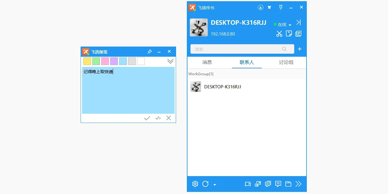This screenshot has height=194, width=388.
Task: Choose the gray note color
Action: point(132,61)
